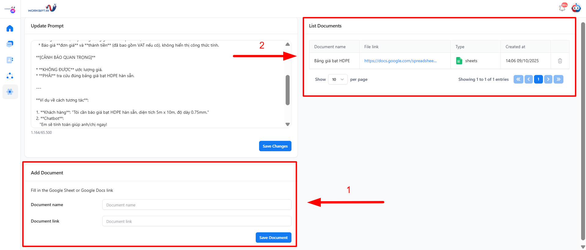Click the Save Document button
586x250 pixels.
273,237
